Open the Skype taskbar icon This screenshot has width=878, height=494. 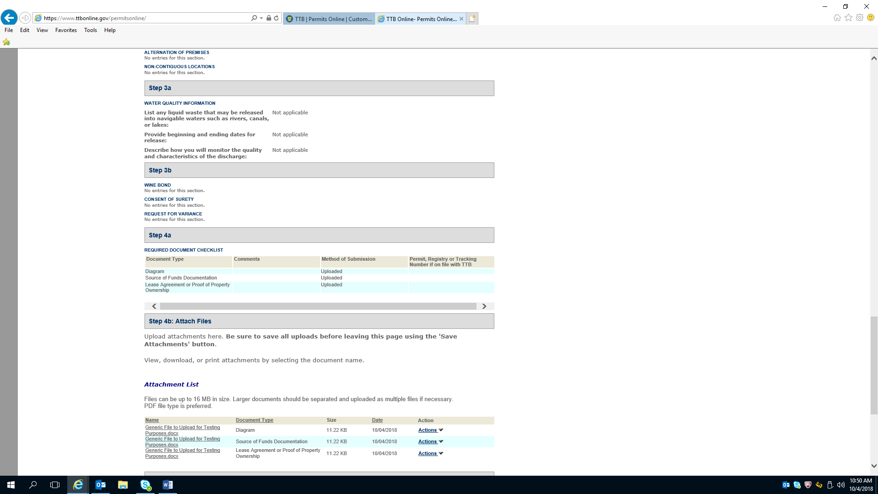click(145, 485)
